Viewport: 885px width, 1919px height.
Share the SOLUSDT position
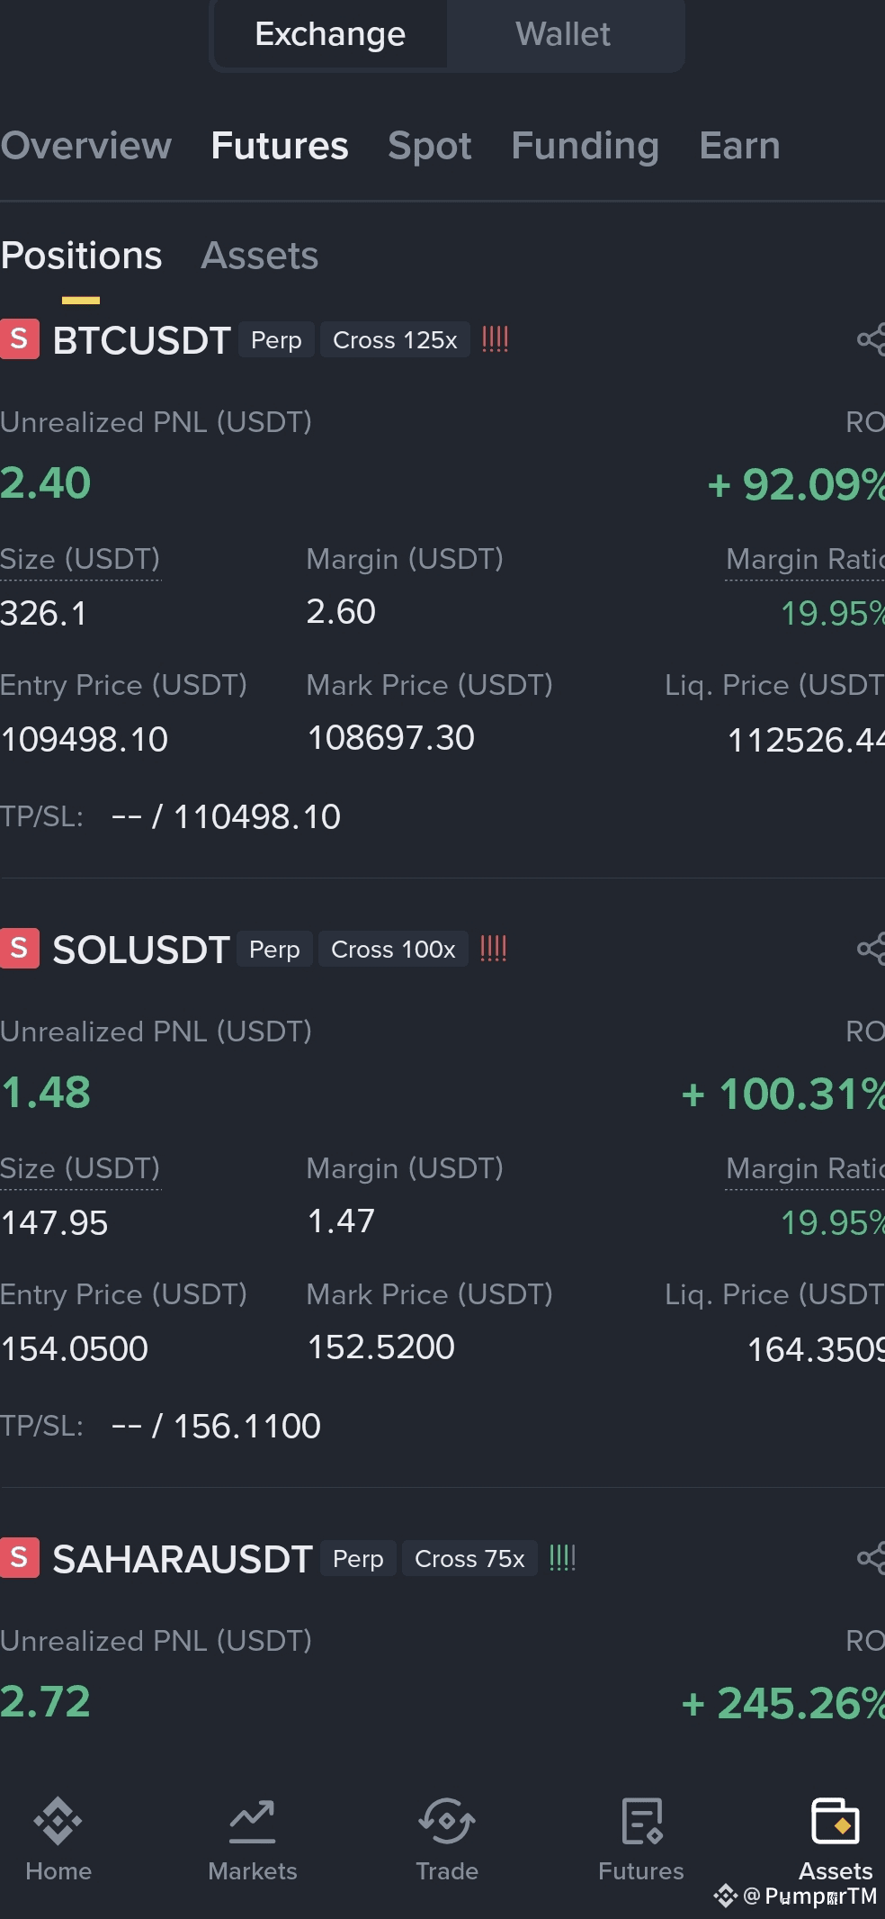871,949
